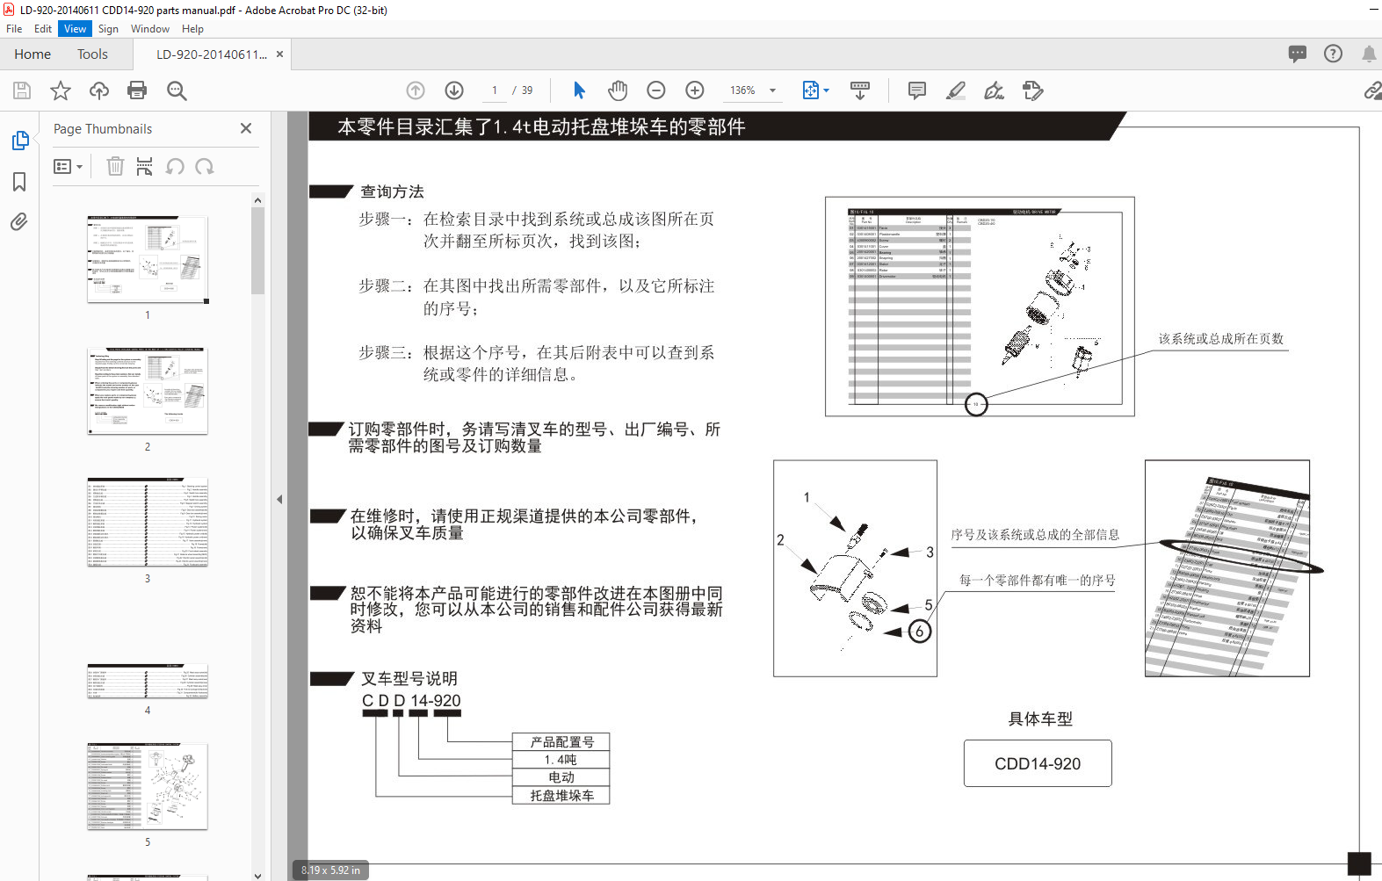
Task: Select the LD-920-20140611 document tab
Action: (x=212, y=54)
